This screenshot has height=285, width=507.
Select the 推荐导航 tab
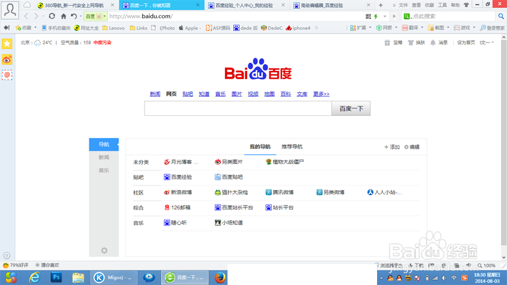tap(292, 147)
